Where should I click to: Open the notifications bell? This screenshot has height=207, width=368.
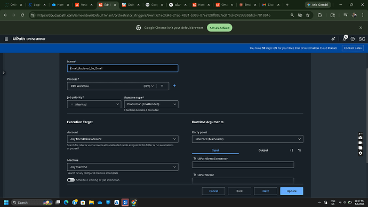pyautogui.click(x=345, y=39)
